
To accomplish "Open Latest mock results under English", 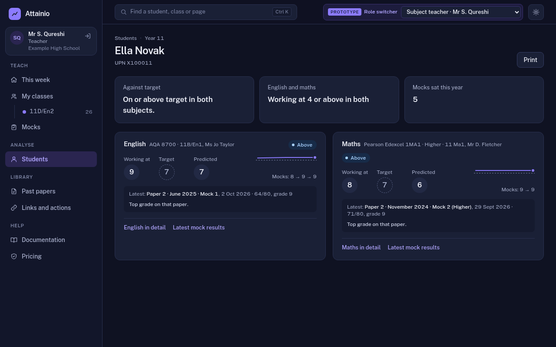I will 199,227.
